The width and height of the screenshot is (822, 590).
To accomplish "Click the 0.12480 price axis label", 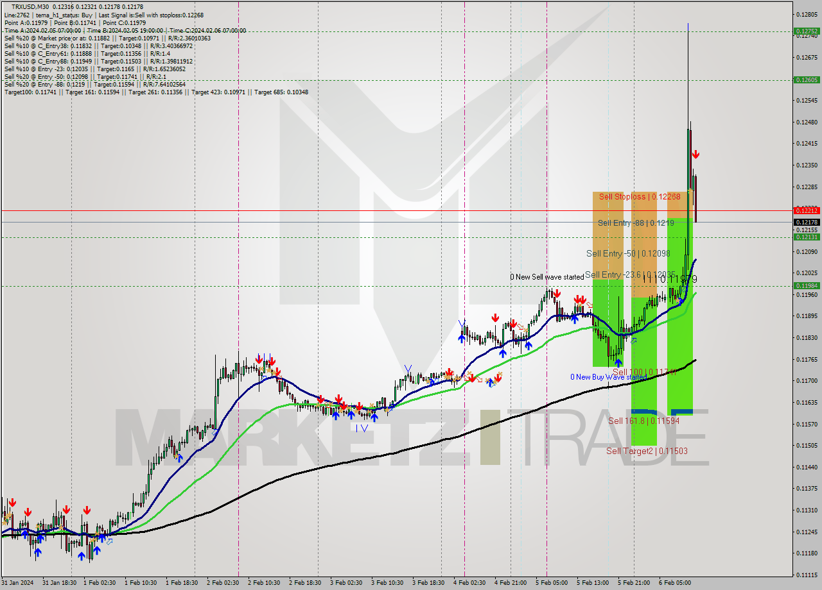I will click(807, 122).
